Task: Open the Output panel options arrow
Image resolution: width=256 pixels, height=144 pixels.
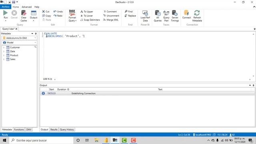Action: coord(250,85)
